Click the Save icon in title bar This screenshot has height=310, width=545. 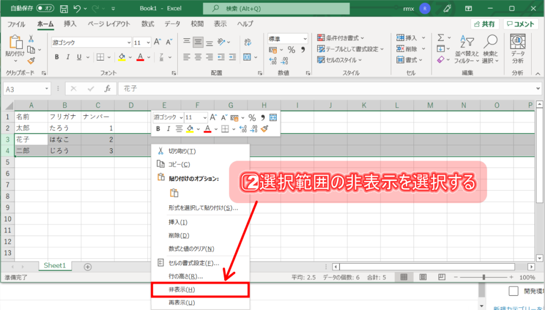coord(64,9)
